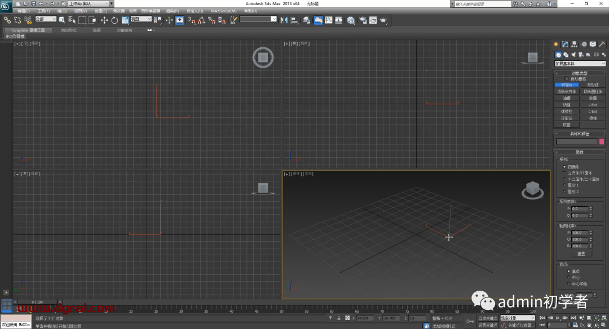Activate the Select Object tool
The width and height of the screenshot is (609, 329).
62,20
